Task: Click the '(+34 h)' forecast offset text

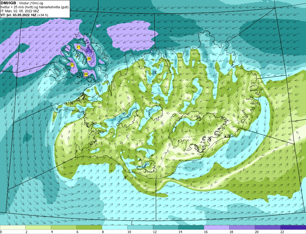Action: 43,15
